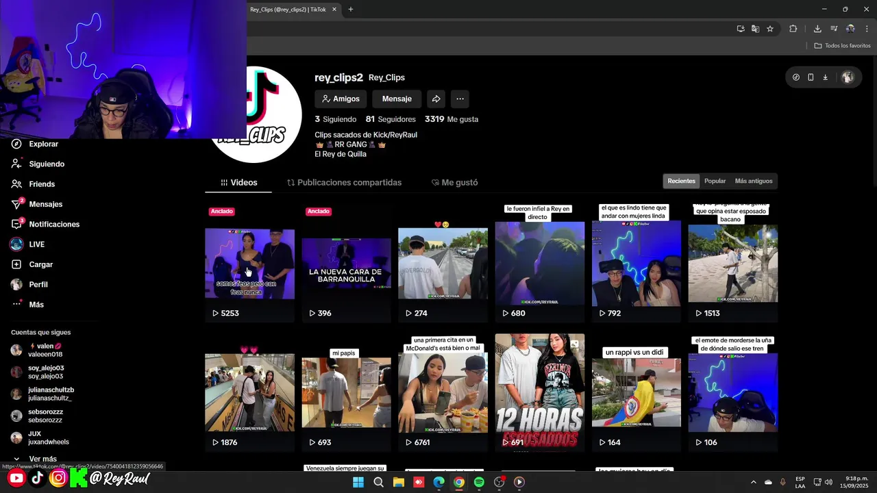Click the Mensaje button
Viewport: 877px width, 493px height.
click(397, 99)
